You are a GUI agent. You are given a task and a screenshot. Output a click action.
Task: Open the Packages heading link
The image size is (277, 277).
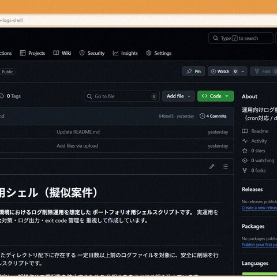pos(253,226)
